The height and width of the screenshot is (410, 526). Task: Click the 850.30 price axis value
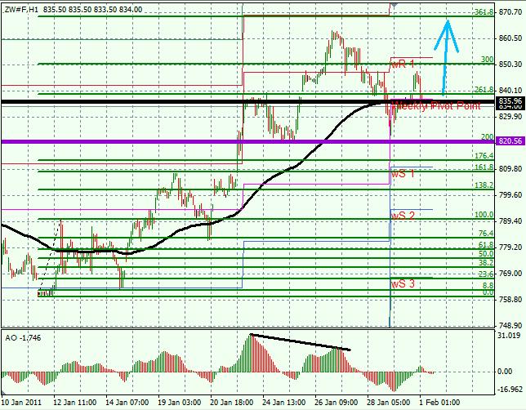point(510,64)
